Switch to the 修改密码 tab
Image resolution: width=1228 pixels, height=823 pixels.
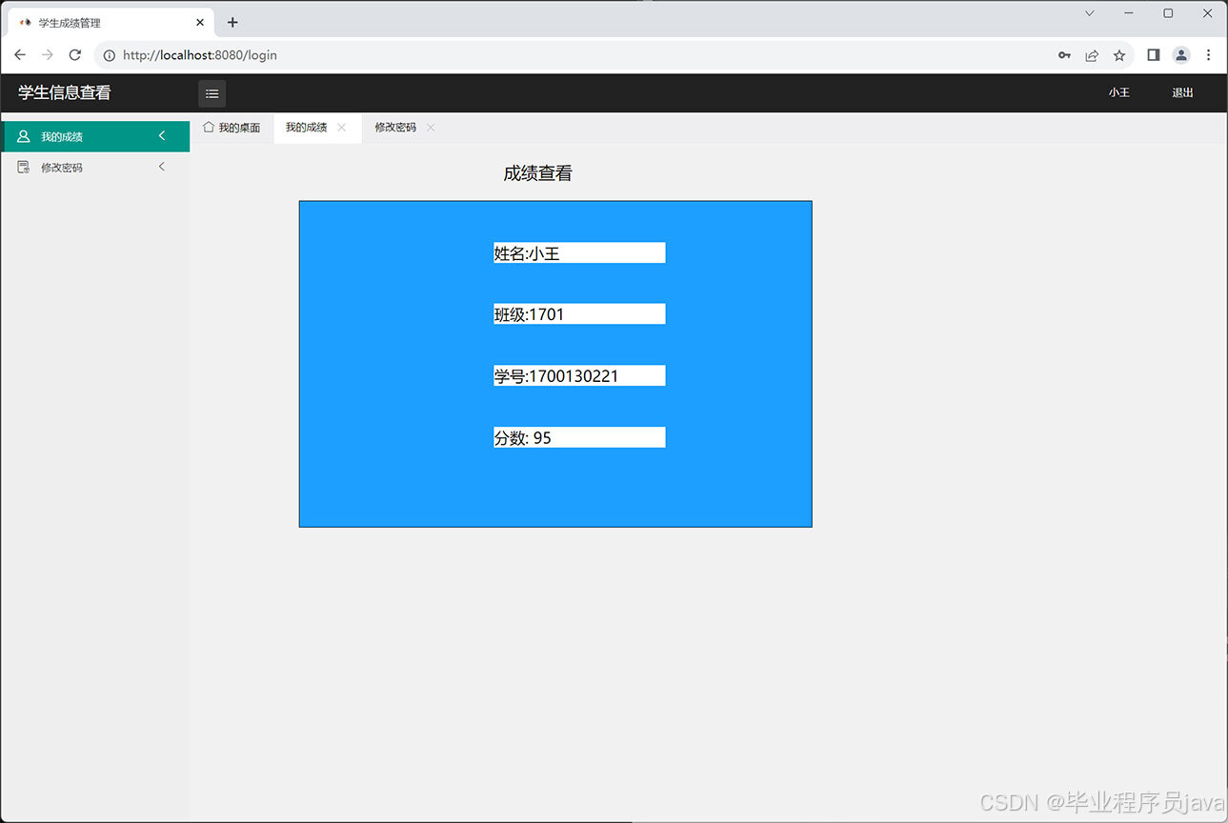click(x=406, y=128)
